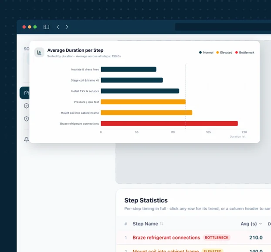
Task: Open the Braze refrigerant connections table row
Action: pyautogui.click(x=193, y=238)
